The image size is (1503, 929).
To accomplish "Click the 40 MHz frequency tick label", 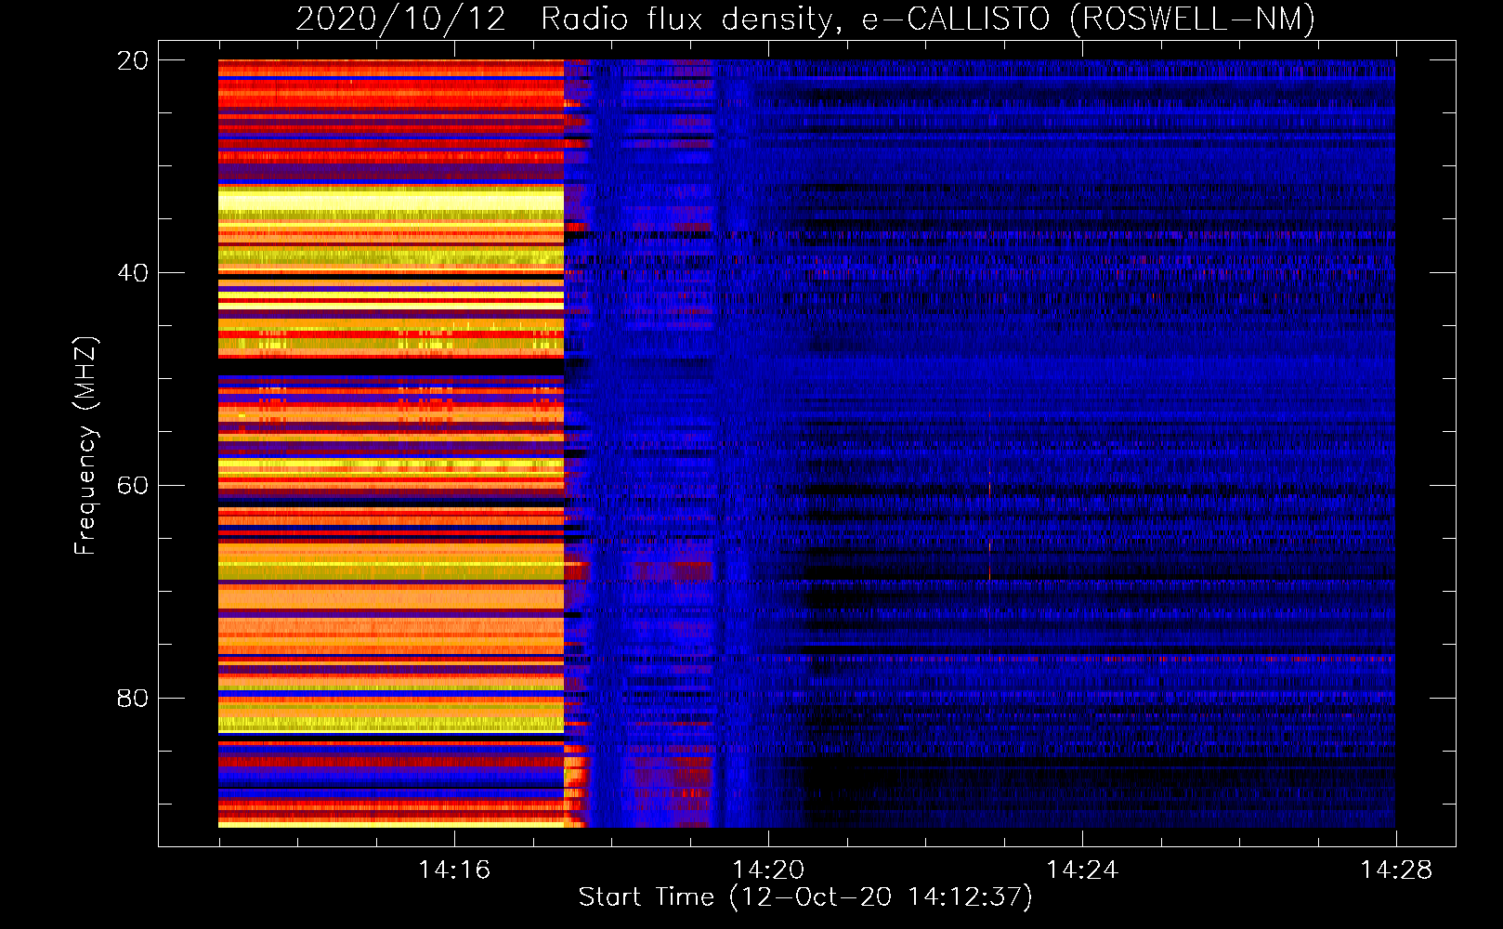I will pyautogui.click(x=132, y=273).
